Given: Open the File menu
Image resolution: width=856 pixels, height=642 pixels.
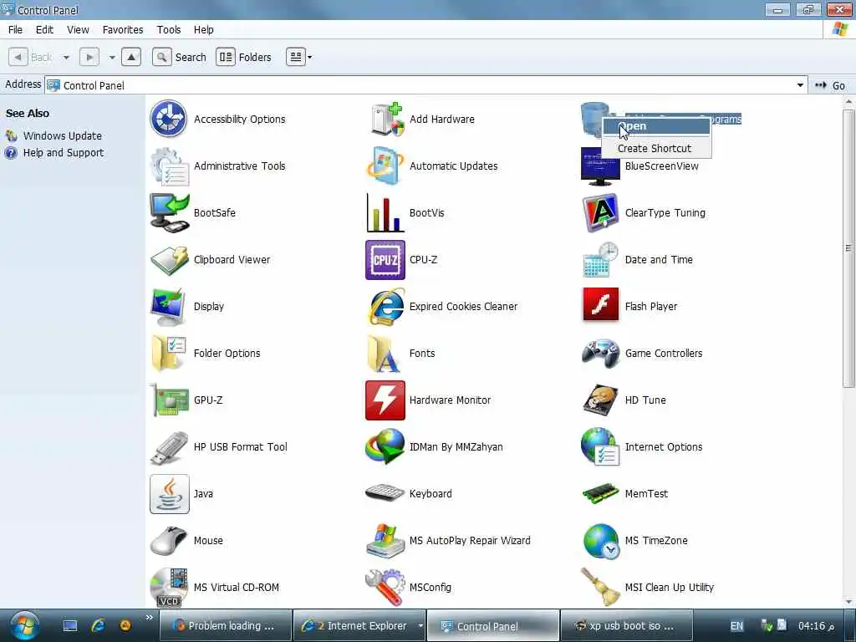Looking at the screenshot, I should click(x=15, y=29).
